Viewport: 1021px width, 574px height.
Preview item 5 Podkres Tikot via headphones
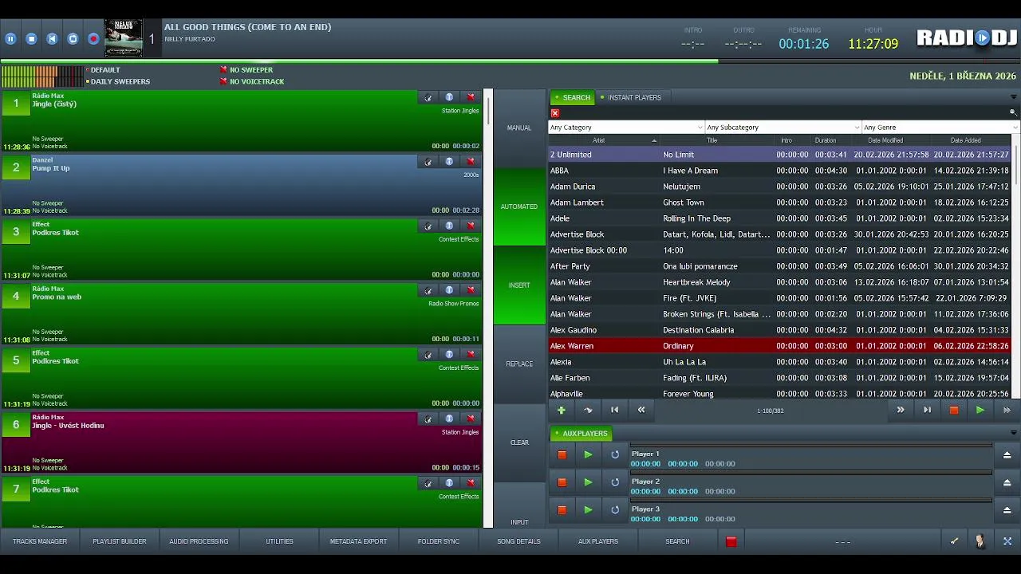428,354
